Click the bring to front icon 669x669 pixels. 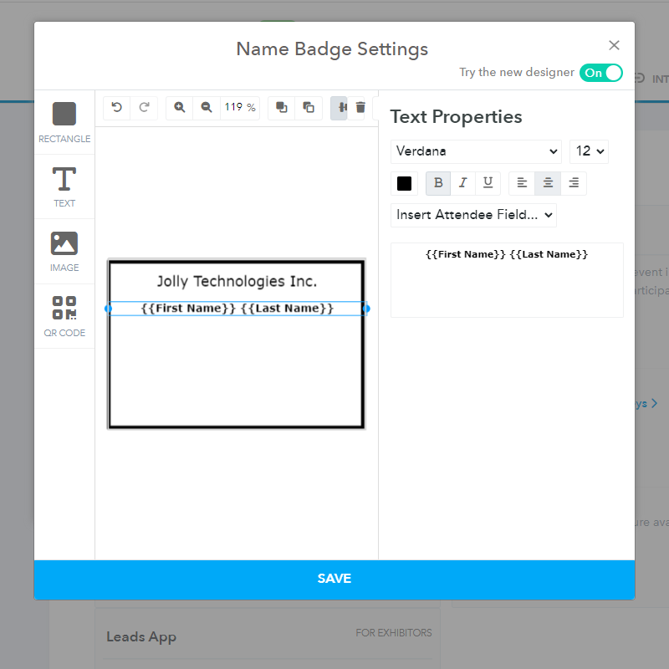click(x=282, y=107)
